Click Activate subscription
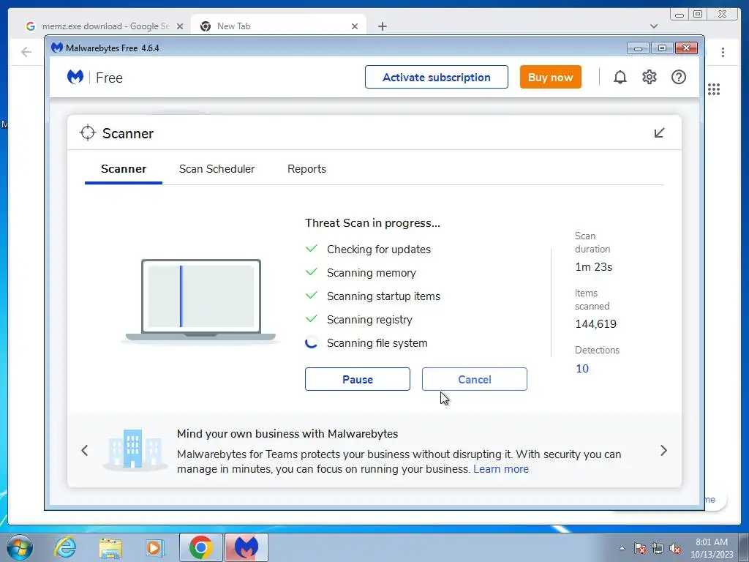 436,77
